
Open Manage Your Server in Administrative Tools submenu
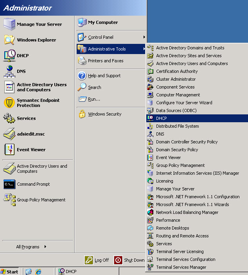tap(197, 189)
